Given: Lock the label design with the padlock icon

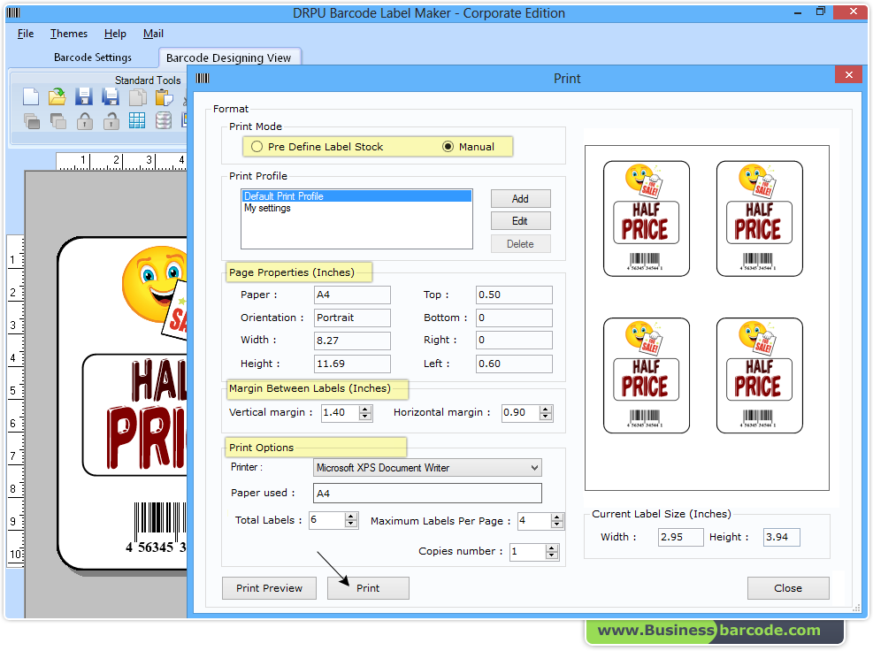Looking at the screenshot, I should (x=84, y=121).
